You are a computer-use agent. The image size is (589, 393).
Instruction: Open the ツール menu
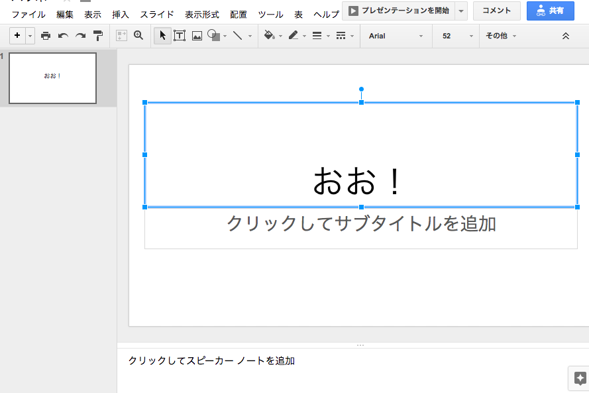click(270, 15)
